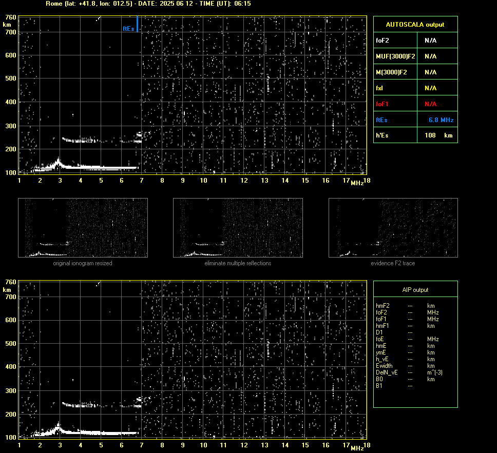Screen dimensions: 497x453
Task: Click the 'ftEs' row label in the AUTOSCALA table
Action: (x=381, y=120)
